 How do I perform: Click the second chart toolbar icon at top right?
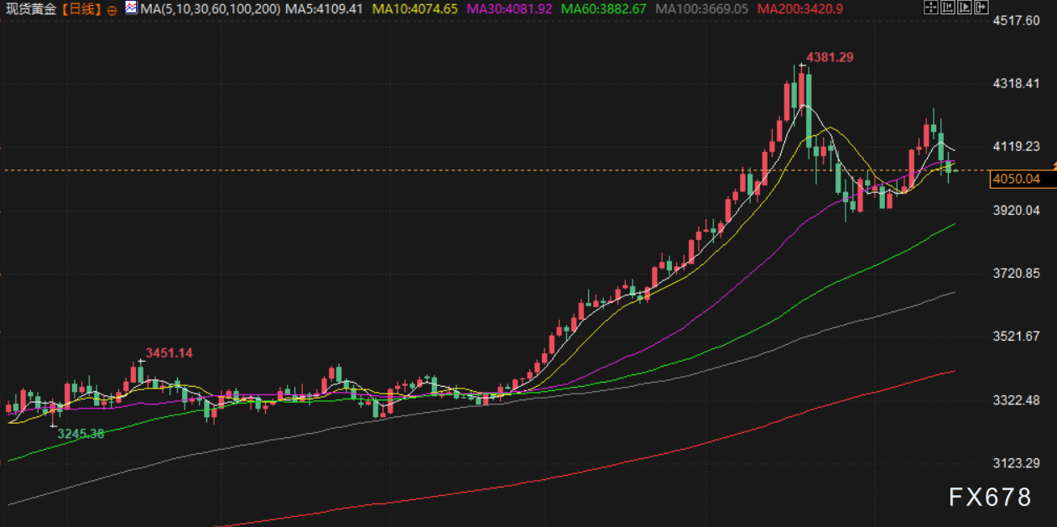[x=945, y=8]
